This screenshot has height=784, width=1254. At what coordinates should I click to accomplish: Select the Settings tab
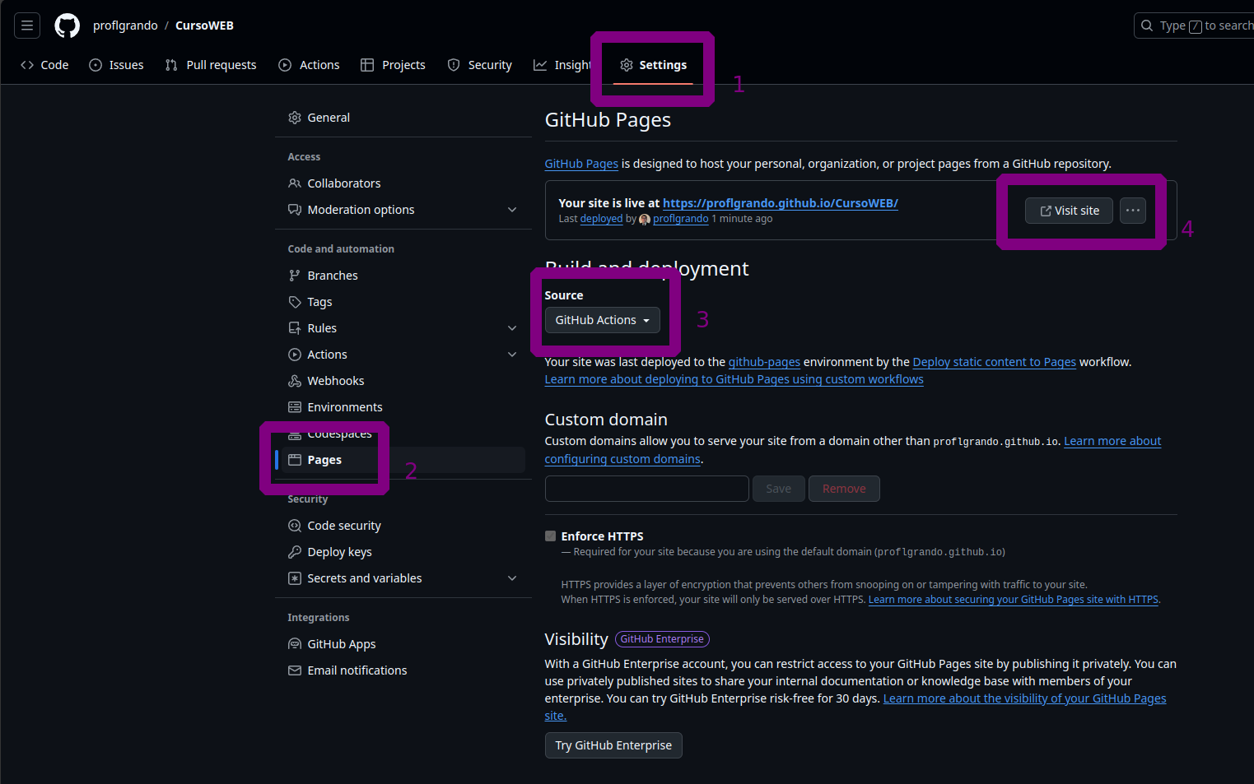[653, 65]
